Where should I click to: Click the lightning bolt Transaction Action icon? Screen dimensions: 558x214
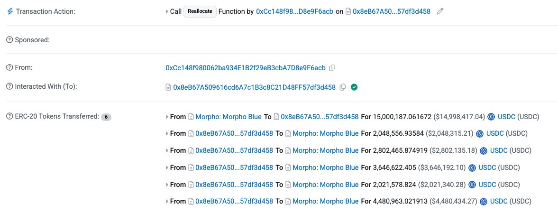[x=10, y=11]
